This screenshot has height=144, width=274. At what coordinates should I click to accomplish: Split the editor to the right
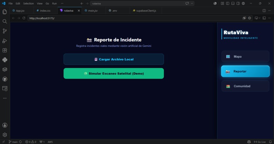tap(264, 11)
